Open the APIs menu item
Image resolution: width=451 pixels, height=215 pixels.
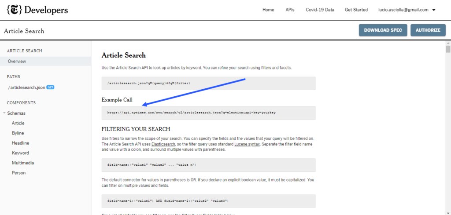tap(290, 10)
